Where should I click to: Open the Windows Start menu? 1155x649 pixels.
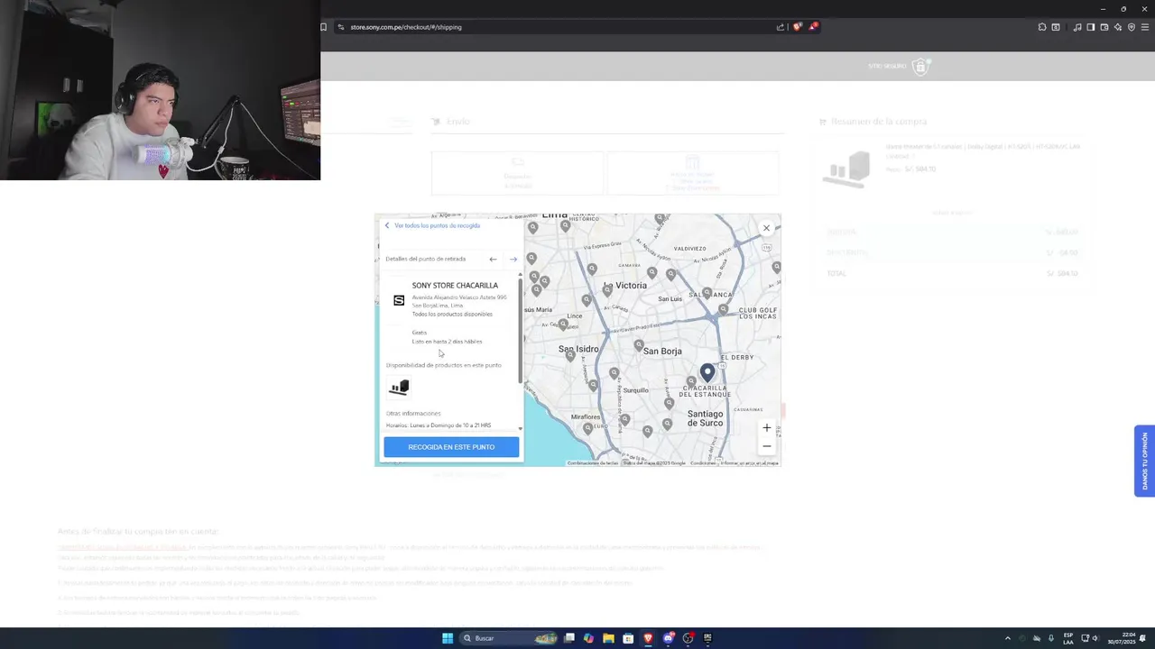pos(448,638)
